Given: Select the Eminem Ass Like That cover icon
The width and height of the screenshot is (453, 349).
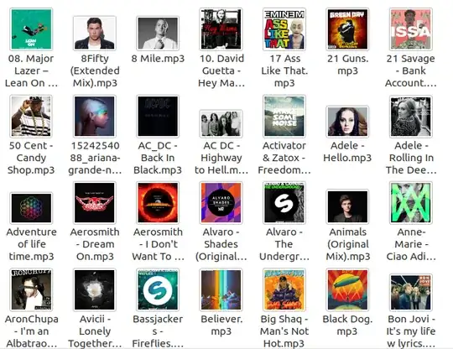Looking at the screenshot, I should 284,29.
